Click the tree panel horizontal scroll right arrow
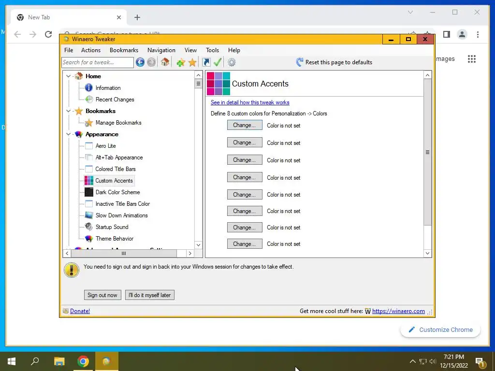This screenshot has height=371, width=495. pyautogui.click(x=189, y=253)
